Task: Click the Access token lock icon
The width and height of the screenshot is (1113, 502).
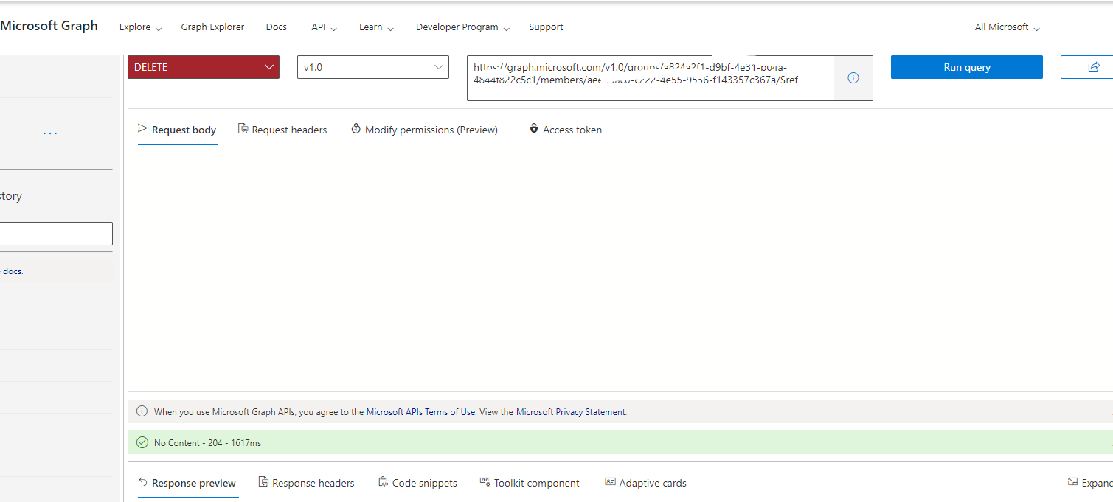Action: tap(533, 128)
